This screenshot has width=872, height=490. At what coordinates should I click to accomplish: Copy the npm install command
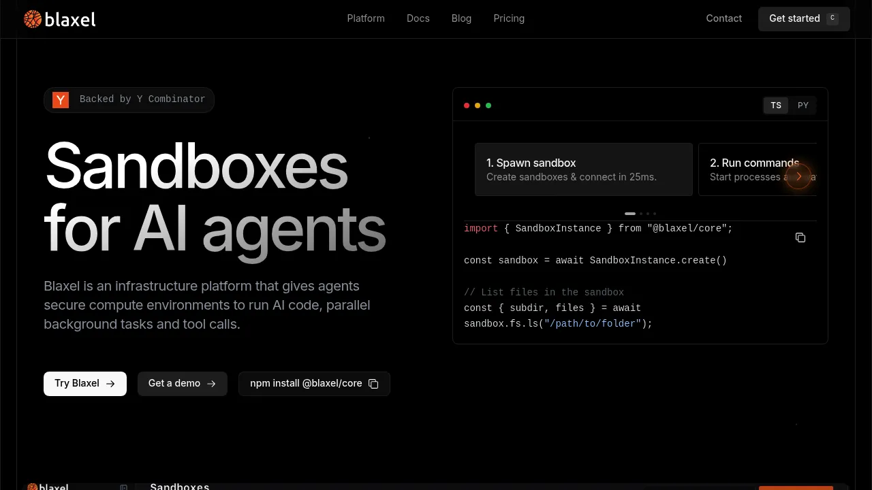pos(373,384)
